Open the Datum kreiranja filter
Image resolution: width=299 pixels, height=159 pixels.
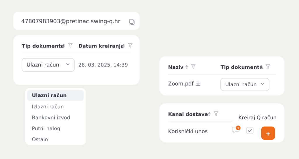pos(130,45)
